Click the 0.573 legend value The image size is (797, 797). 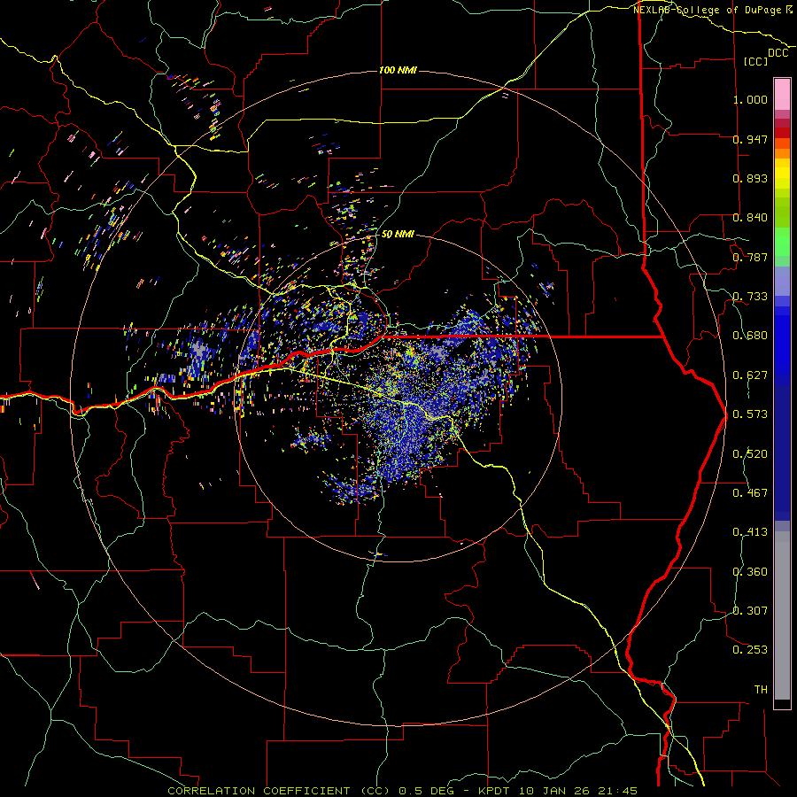coord(750,414)
